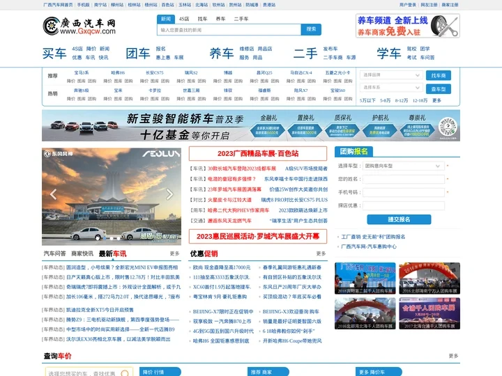This screenshot has width=502, height=376.
Task: Click the 广西汽车网 site logo
Action: (79, 26)
